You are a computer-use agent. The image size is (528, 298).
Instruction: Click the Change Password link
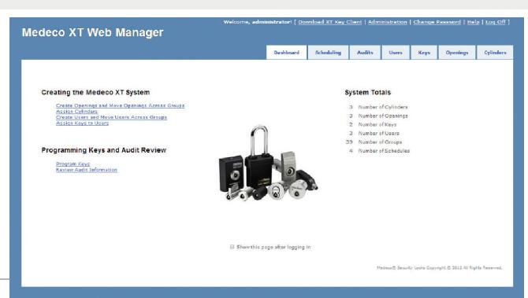coord(437,22)
